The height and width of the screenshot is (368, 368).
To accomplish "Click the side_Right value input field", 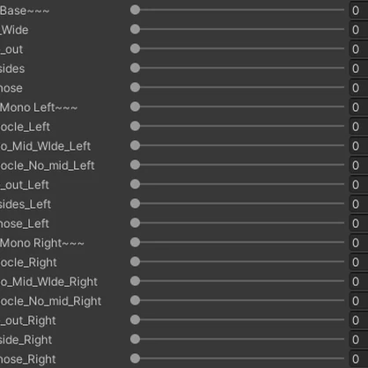I will pos(358,340).
